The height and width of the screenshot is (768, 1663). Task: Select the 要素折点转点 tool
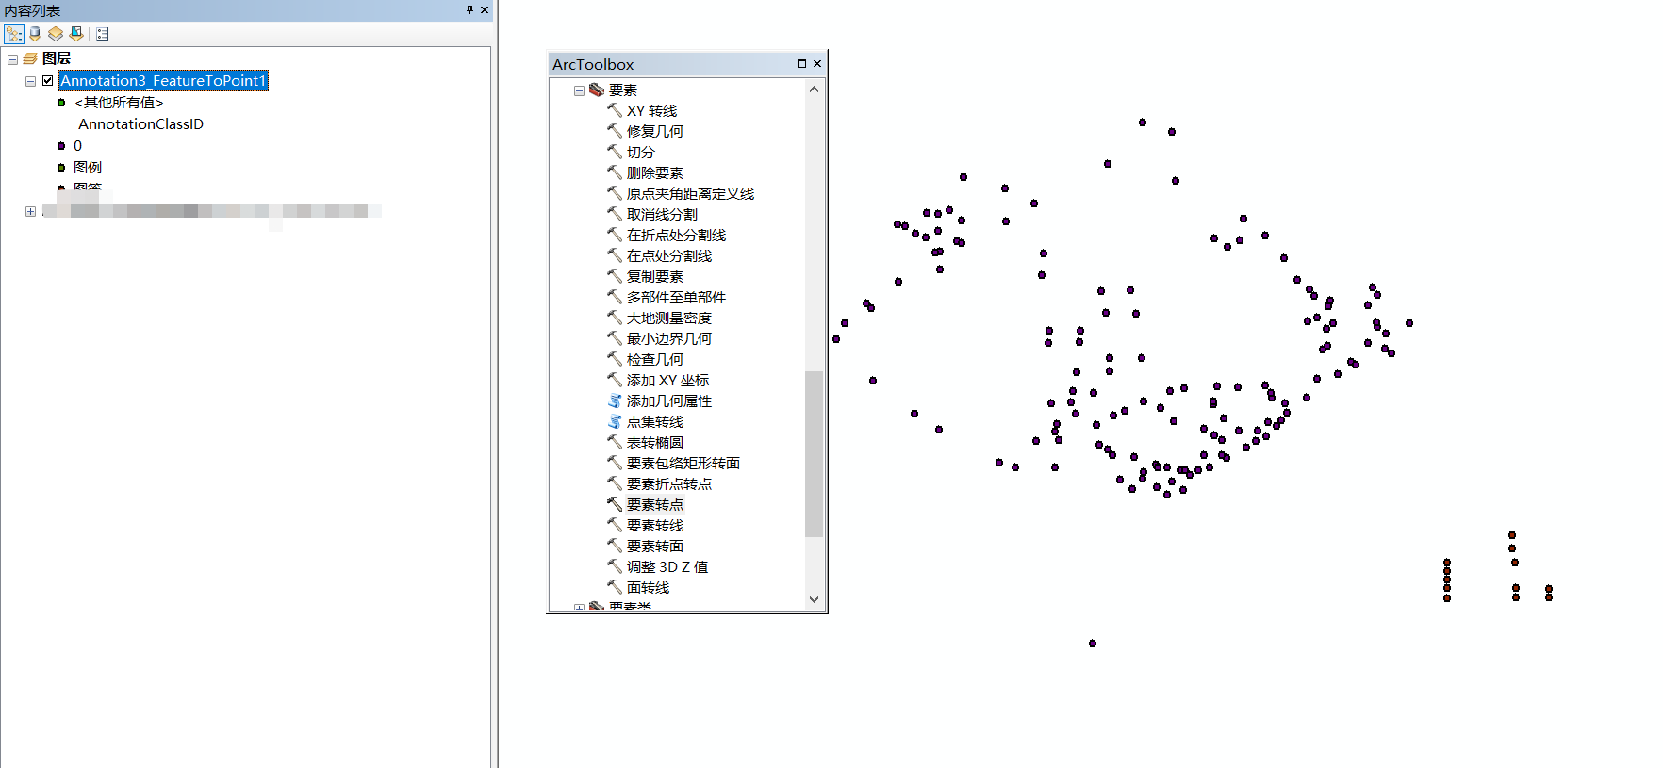point(668,484)
